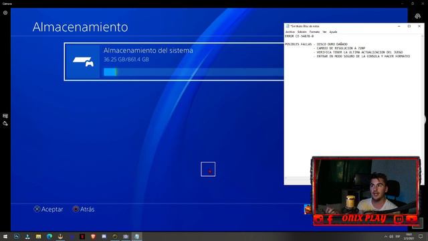The image size is (428, 241).
Task: Open Formato menu in Notepad
Action: pyautogui.click(x=314, y=32)
